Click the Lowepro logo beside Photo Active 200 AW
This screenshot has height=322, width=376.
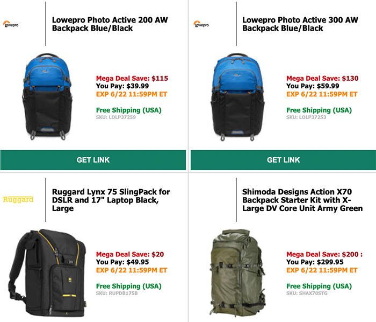[11, 24]
